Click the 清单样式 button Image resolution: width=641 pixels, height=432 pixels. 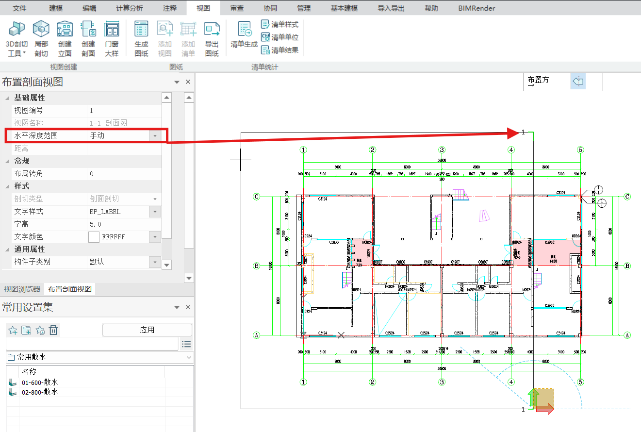(x=279, y=24)
